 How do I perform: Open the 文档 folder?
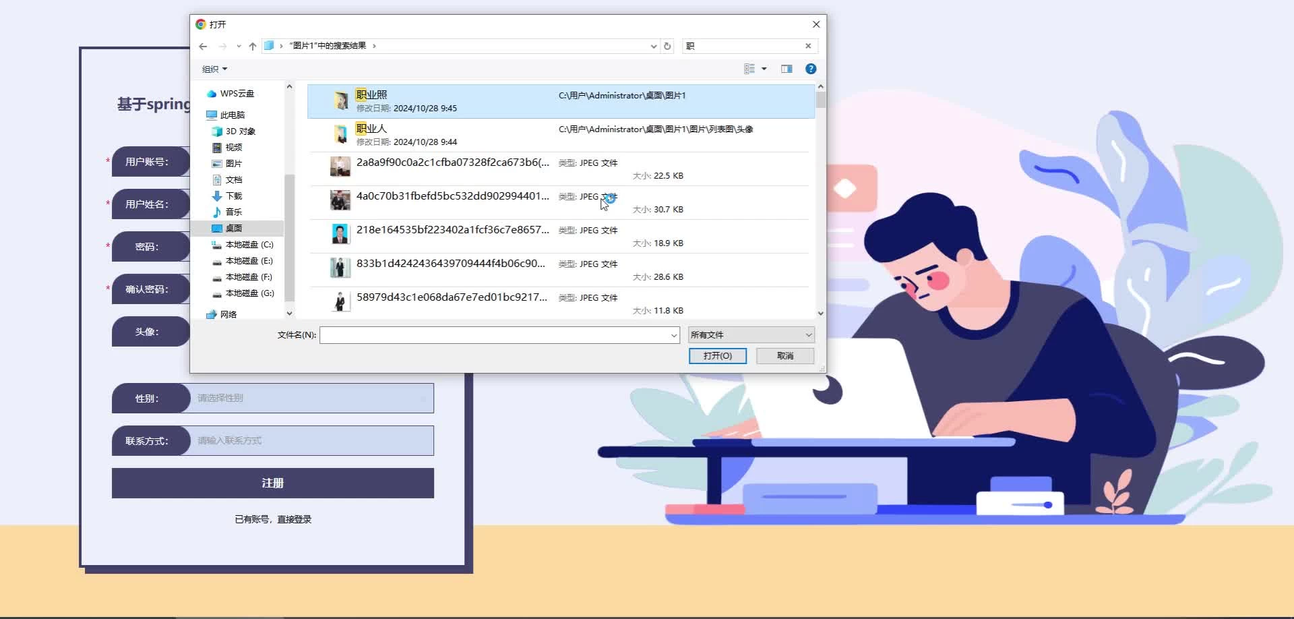227,180
